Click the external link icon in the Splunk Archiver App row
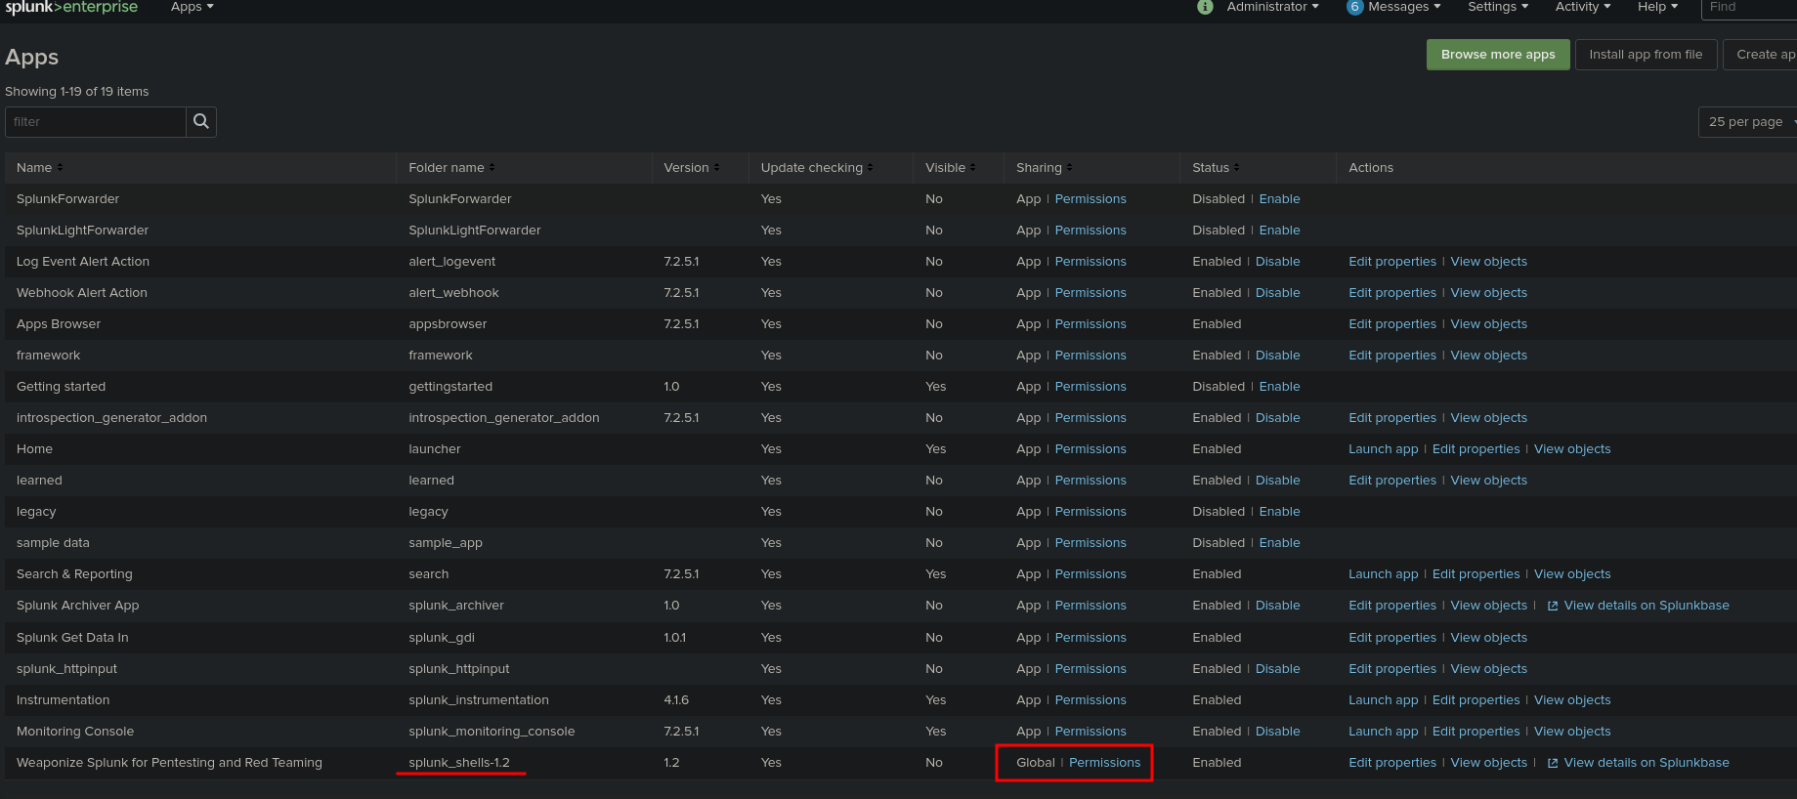 pos(1553,606)
